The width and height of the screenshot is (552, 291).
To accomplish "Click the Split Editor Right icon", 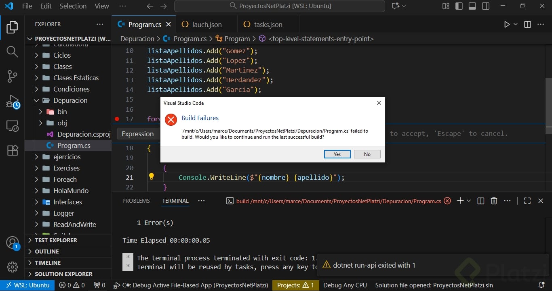I will (527, 25).
